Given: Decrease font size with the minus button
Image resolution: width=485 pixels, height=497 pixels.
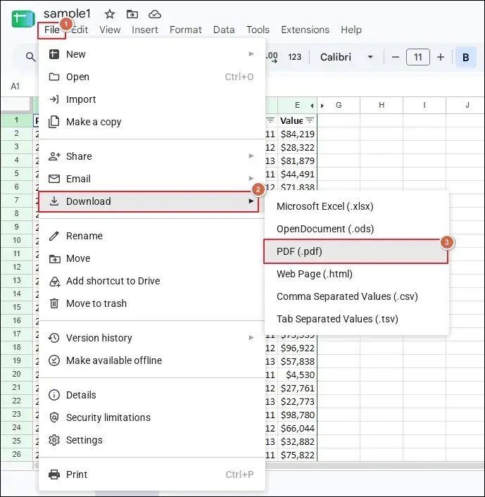Looking at the screenshot, I should (x=396, y=57).
